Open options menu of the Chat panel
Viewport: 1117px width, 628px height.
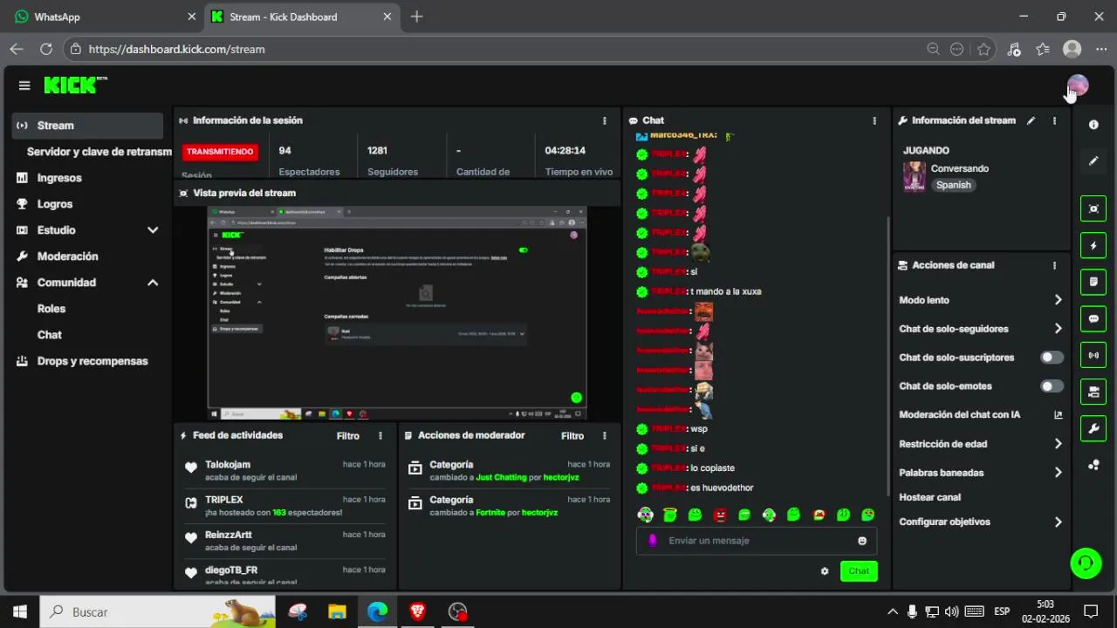pyautogui.click(x=874, y=120)
